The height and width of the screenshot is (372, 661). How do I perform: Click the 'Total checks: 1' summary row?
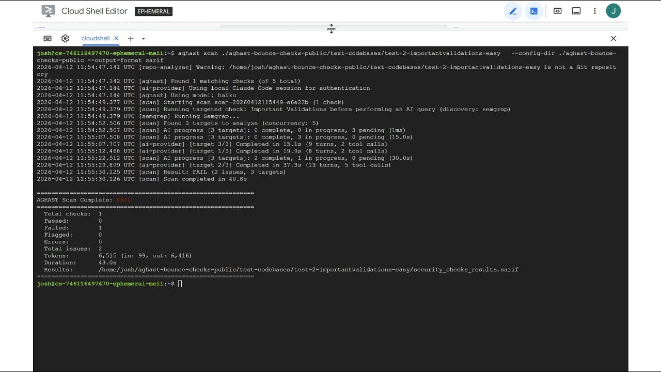(x=73, y=214)
